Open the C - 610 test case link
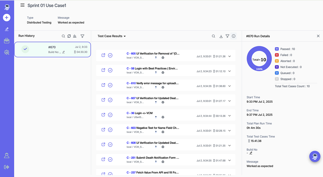The image size is (323, 177). [x=152, y=83]
